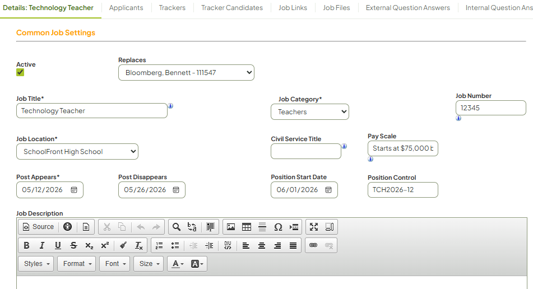533x289 pixels.
Task: Open the Background Color picker
Action: [197, 264]
